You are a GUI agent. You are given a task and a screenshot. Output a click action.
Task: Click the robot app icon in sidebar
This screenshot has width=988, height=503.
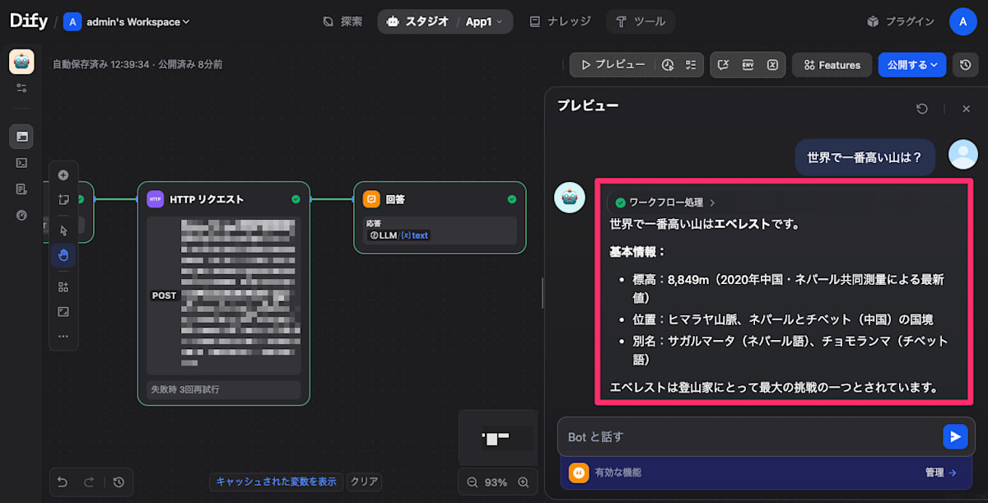(x=21, y=62)
